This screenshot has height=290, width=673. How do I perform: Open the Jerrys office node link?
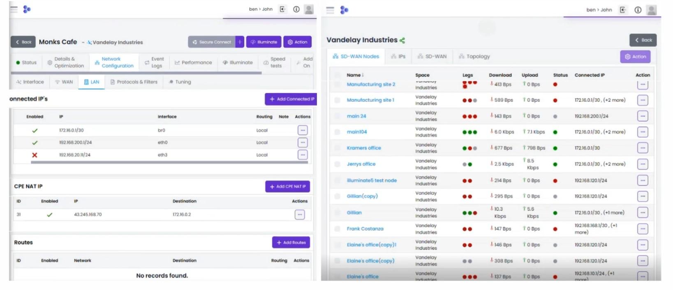point(361,164)
